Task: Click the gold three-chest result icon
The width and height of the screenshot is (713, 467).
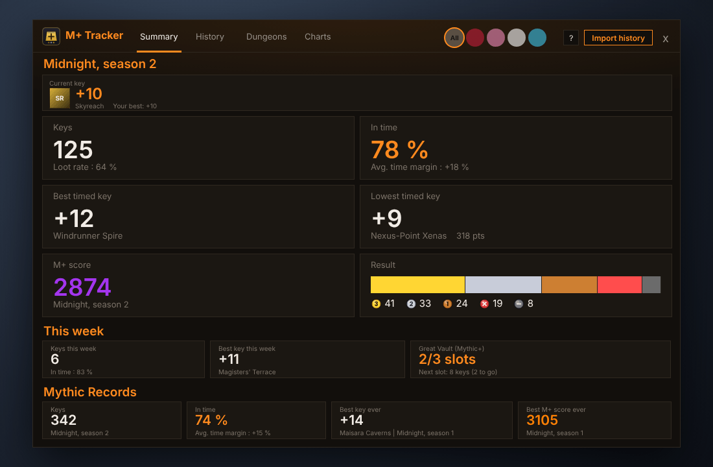Action: point(376,304)
